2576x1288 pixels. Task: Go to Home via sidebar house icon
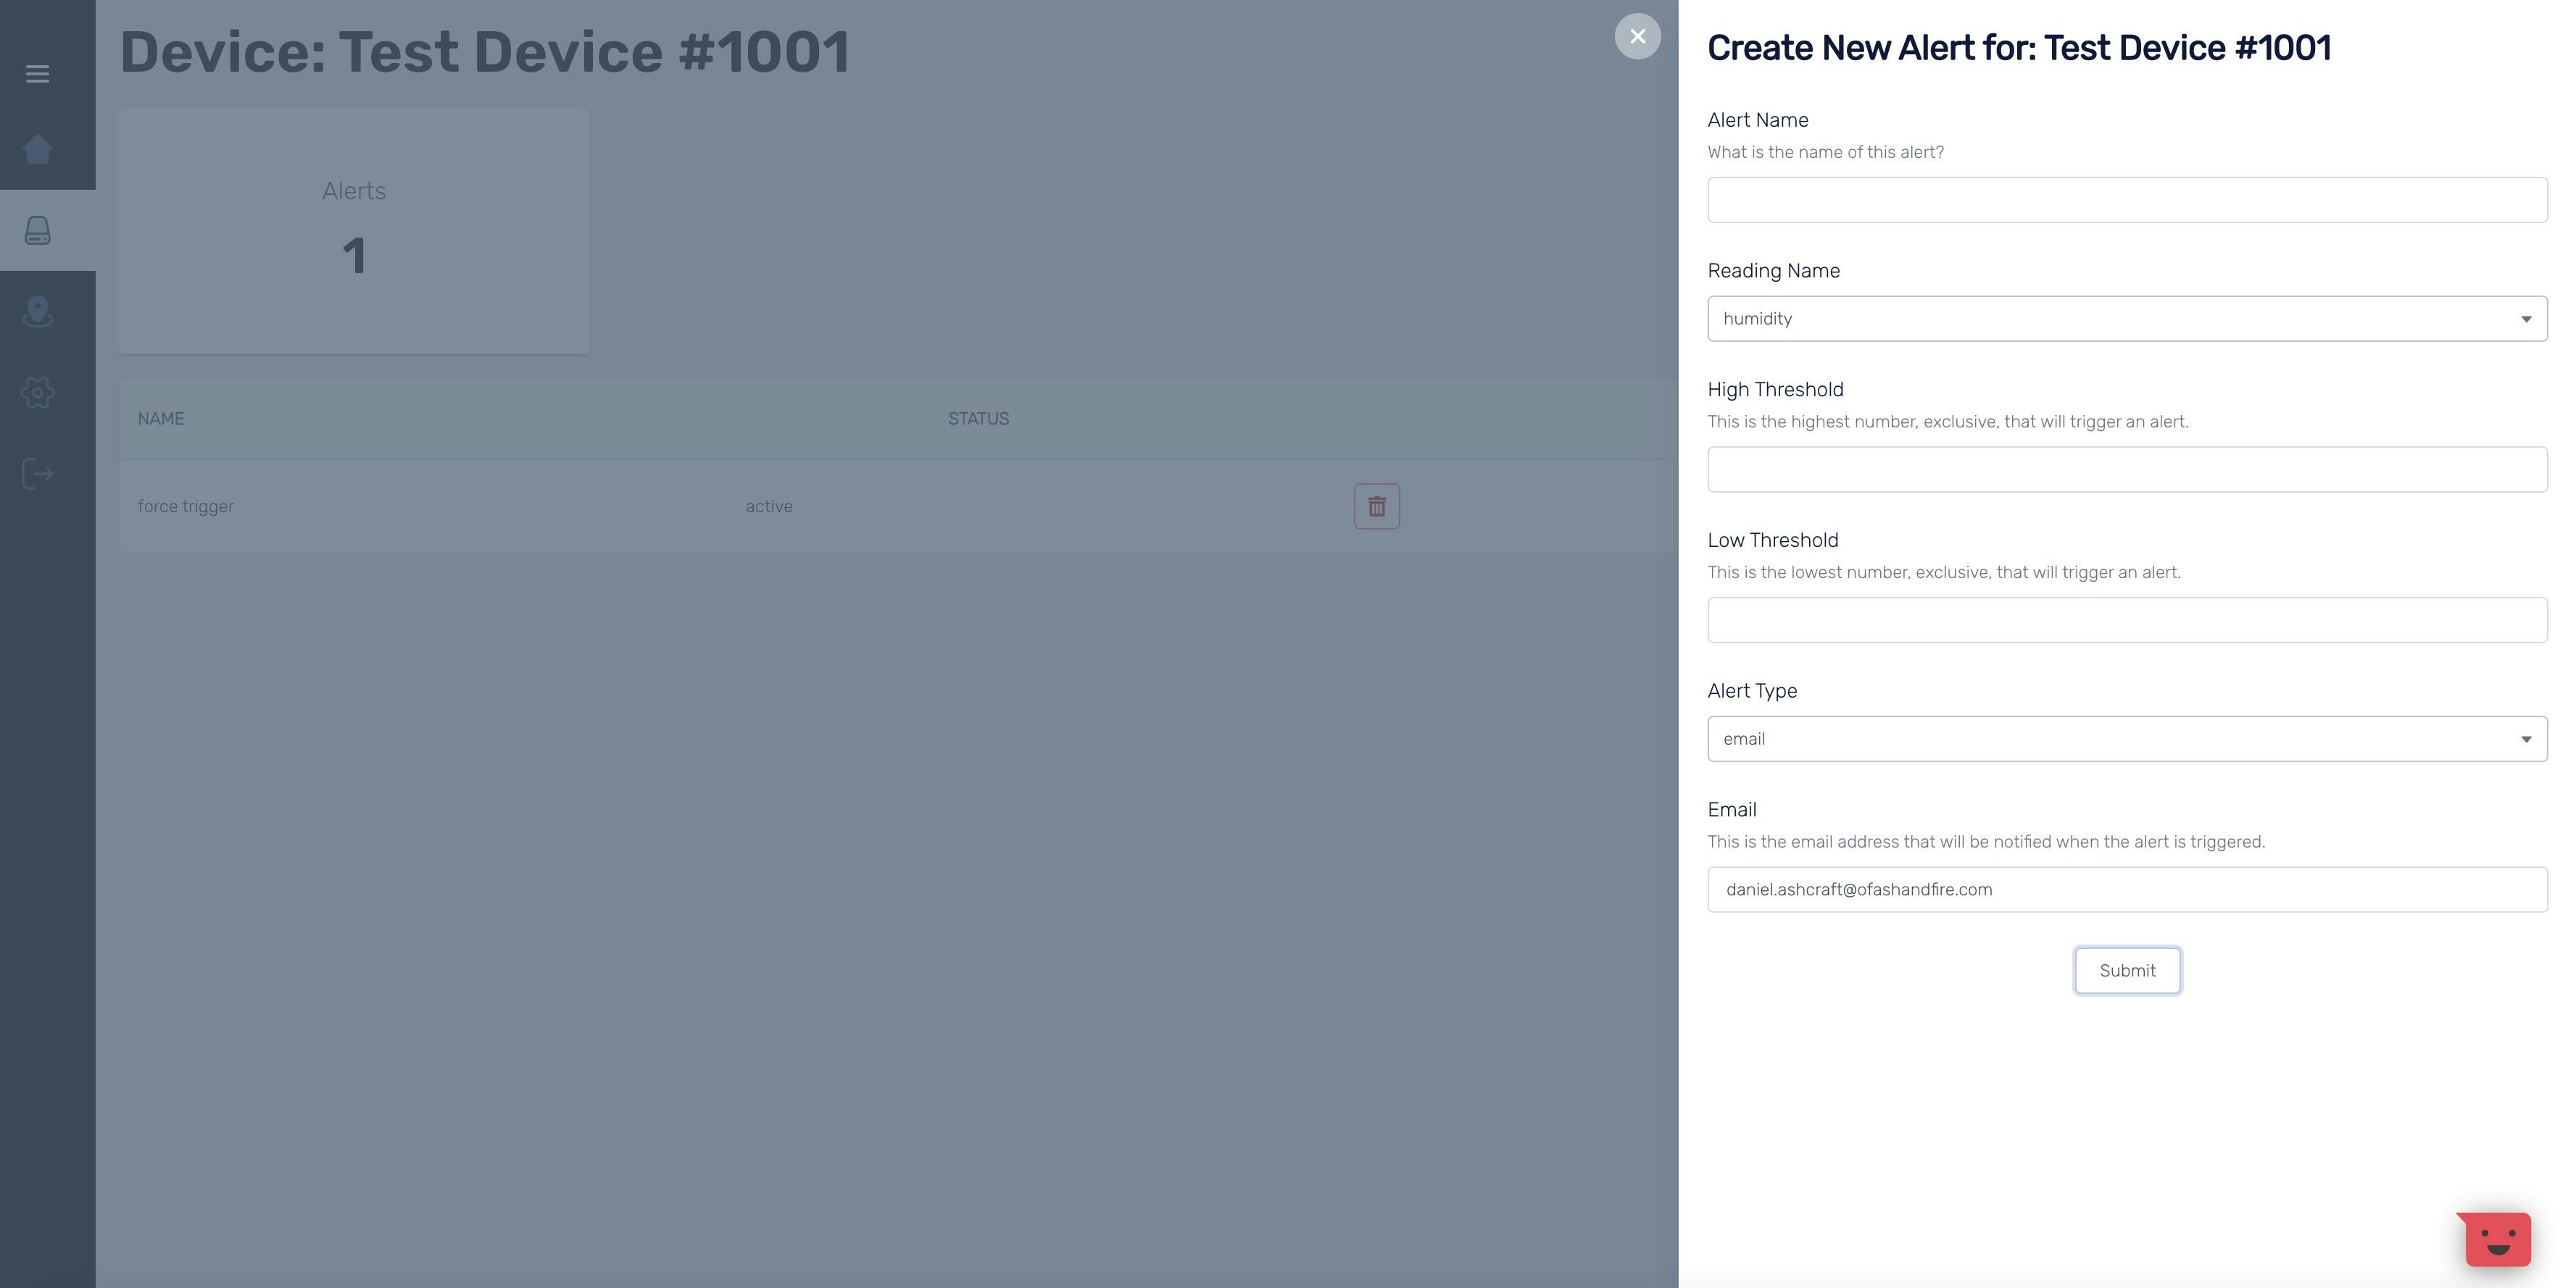[37, 149]
